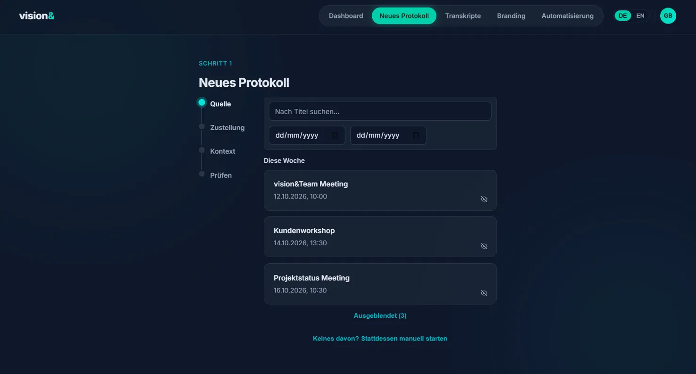Viewport: 696px width, 374px height.
Task: Click the second dd/mm/yyyy date input
Action: tap(388, 135)
